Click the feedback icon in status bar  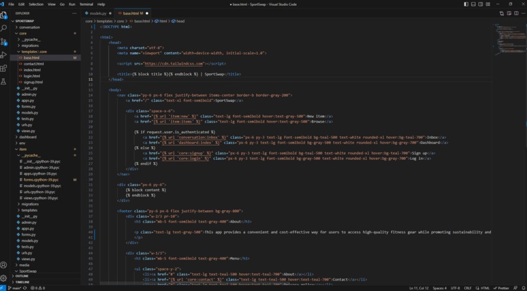(x=515, y=288)
